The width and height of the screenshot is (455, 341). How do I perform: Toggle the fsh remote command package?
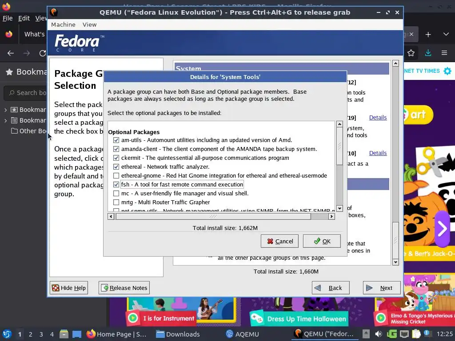coord(116,184)
